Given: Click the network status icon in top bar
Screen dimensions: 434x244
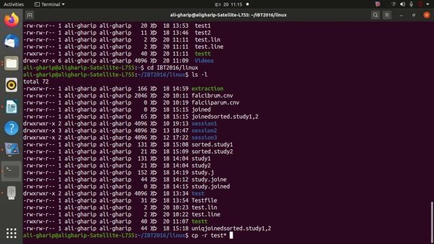Looking at the screenshot, I should [393, 4].
